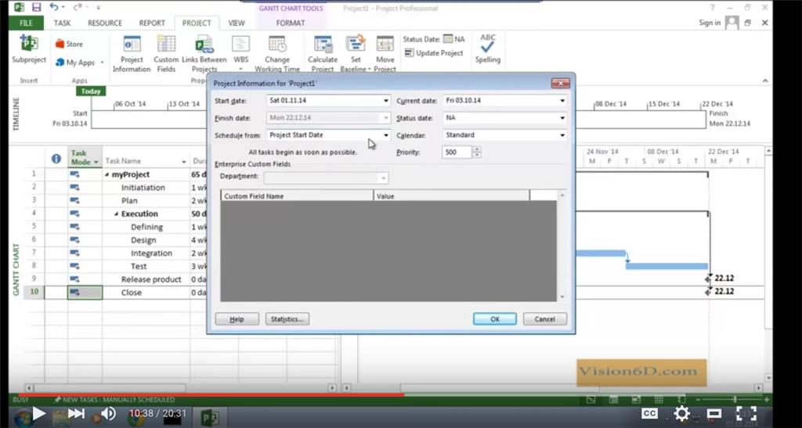Open the My Apps menu
This screenshot has height=428, width=802.
click(x=79, y=63)
